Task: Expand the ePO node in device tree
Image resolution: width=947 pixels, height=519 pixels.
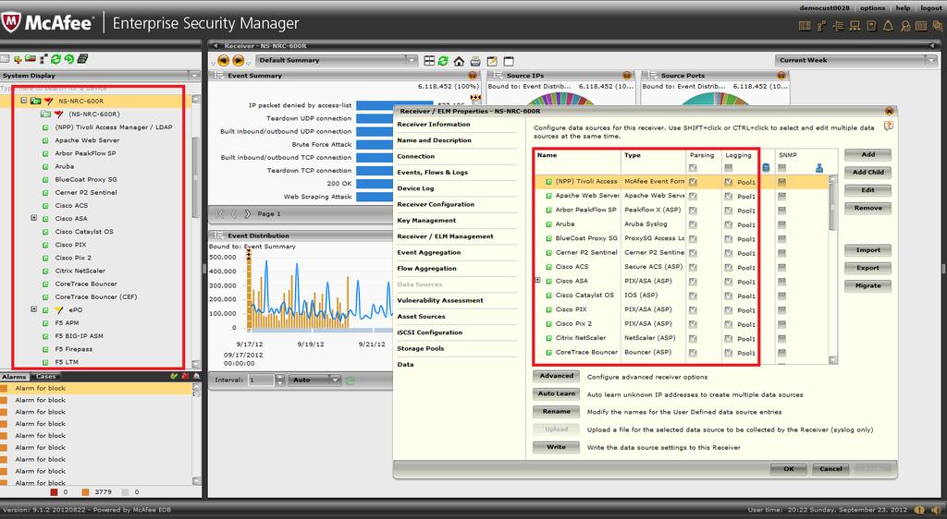Action: [x=34, y=309]
